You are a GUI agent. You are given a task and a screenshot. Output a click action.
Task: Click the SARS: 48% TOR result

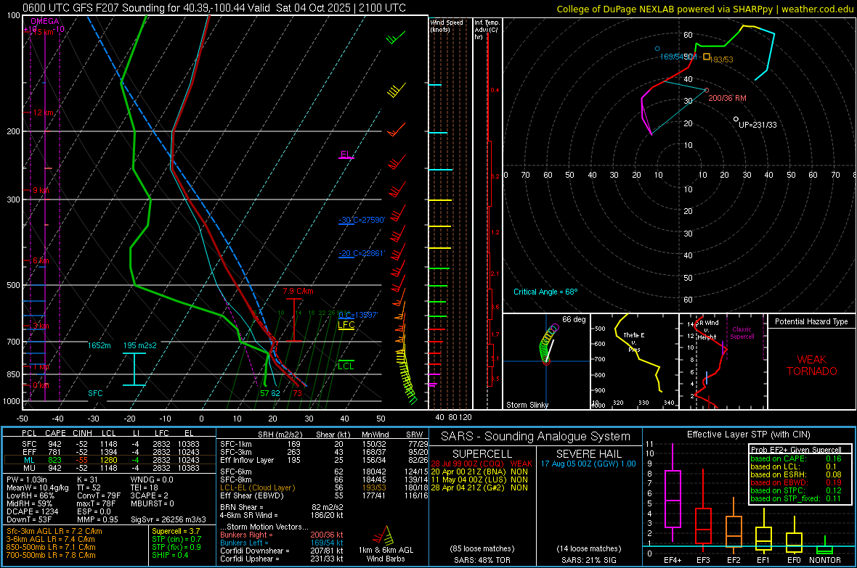point(482,560)
